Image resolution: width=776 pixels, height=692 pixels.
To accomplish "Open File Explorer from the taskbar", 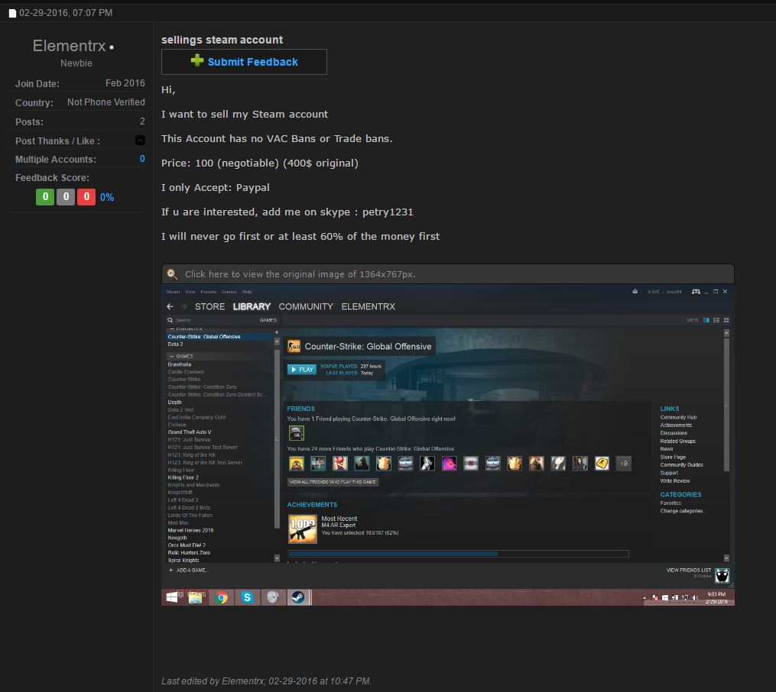I will tap(195, 597).
